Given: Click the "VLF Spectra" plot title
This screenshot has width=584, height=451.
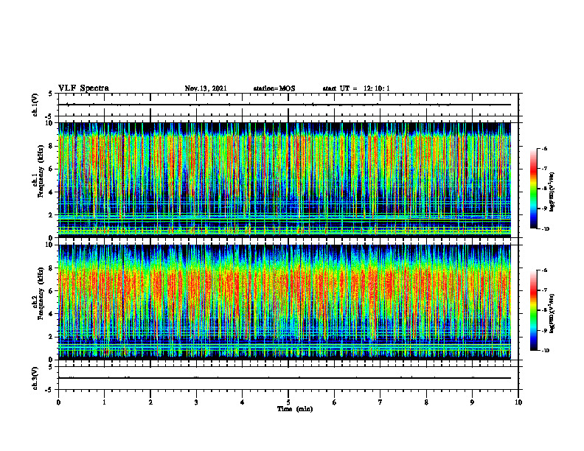Looking at the screenshot, I should [x=83, y=88].
